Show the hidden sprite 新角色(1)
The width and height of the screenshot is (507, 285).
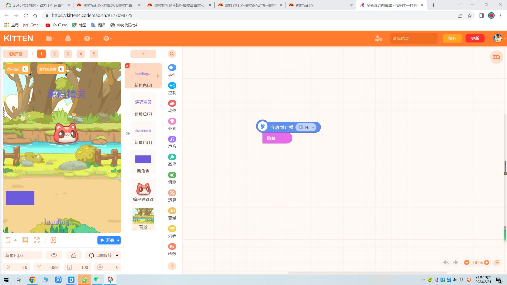tap(128, 134)
